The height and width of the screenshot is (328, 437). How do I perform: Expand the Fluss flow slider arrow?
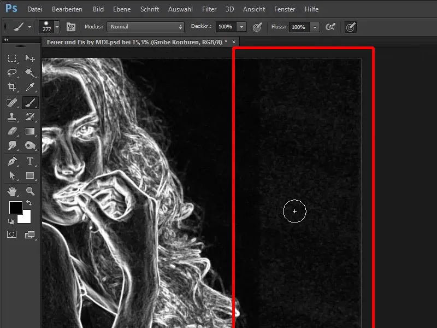(315, 27)
